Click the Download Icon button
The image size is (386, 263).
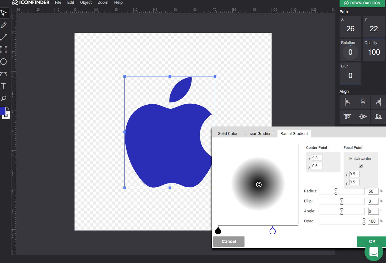point(363,3)
